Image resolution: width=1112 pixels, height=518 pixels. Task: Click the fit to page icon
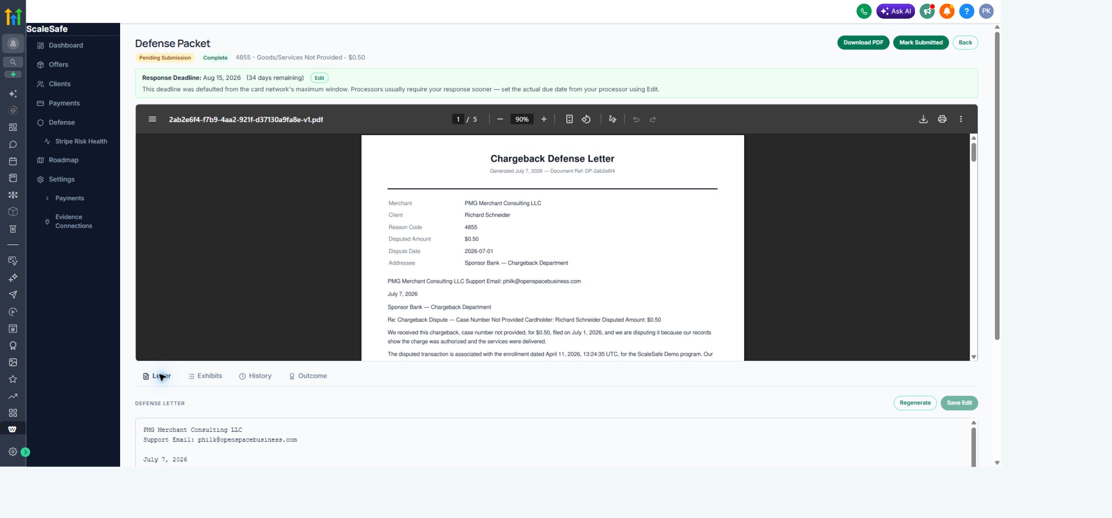[569, 119]
